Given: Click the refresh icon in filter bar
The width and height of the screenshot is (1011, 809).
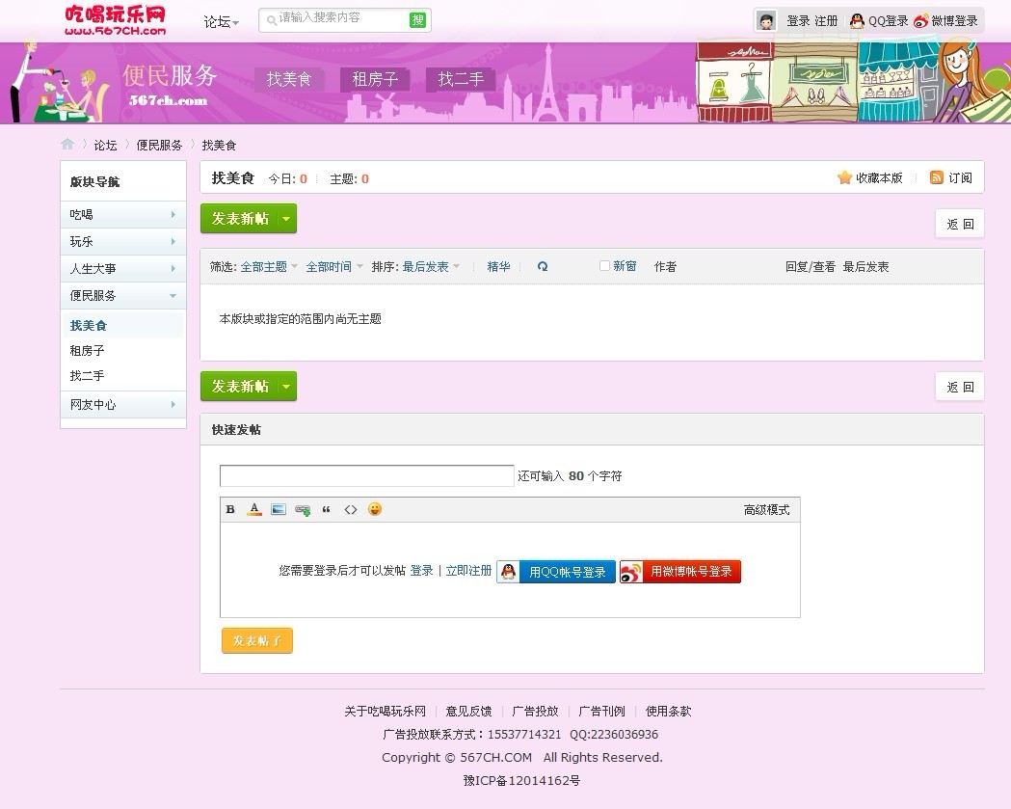Looking at the screenshot, I should click(543, 266).
